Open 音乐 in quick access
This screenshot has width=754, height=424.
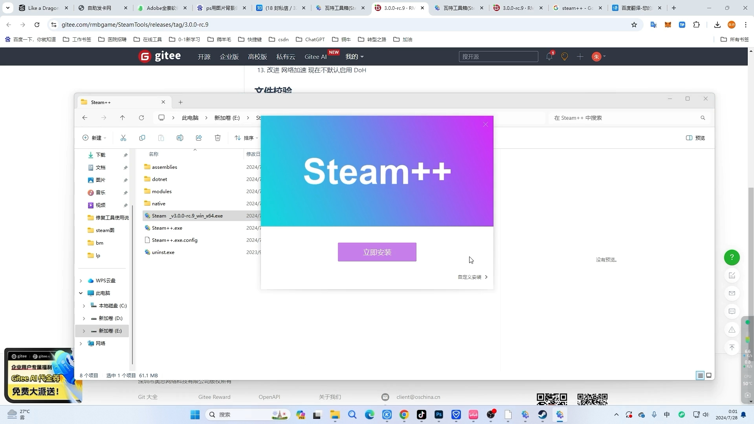101,192
